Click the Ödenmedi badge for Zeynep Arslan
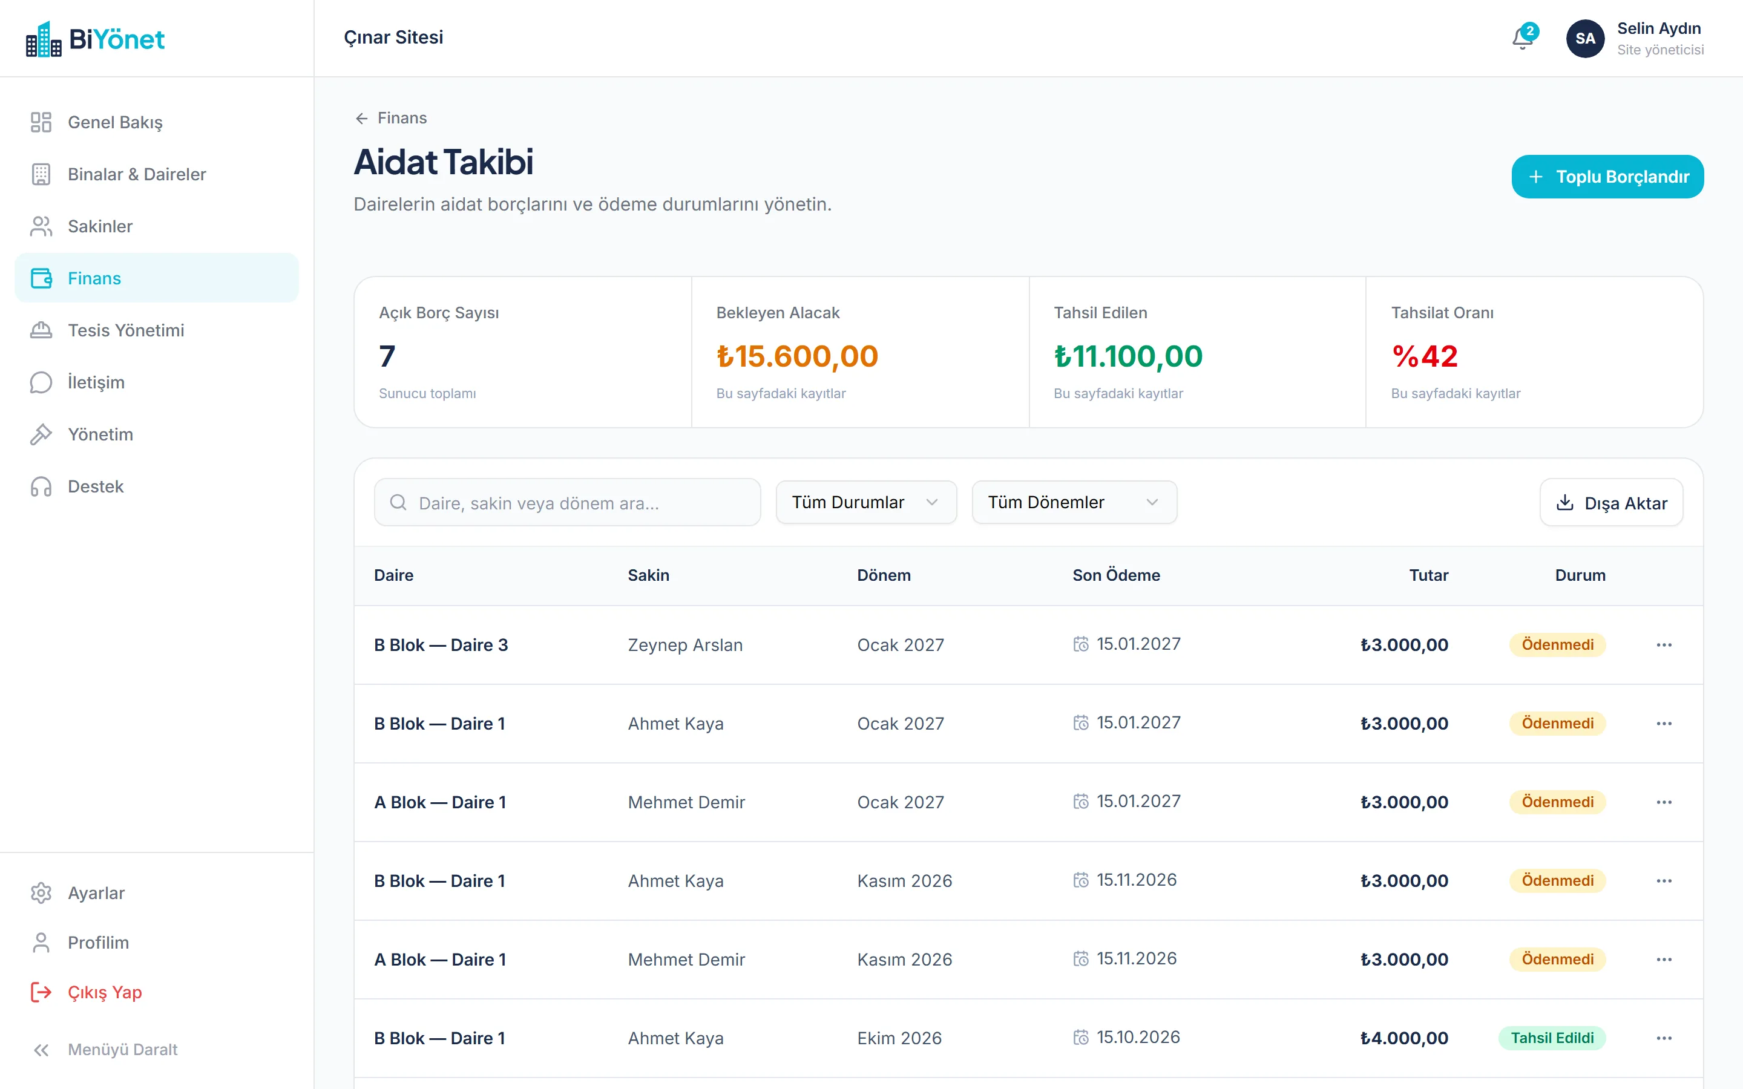The height and width of the screenshot is (1089, 1743). point(1557,644)
